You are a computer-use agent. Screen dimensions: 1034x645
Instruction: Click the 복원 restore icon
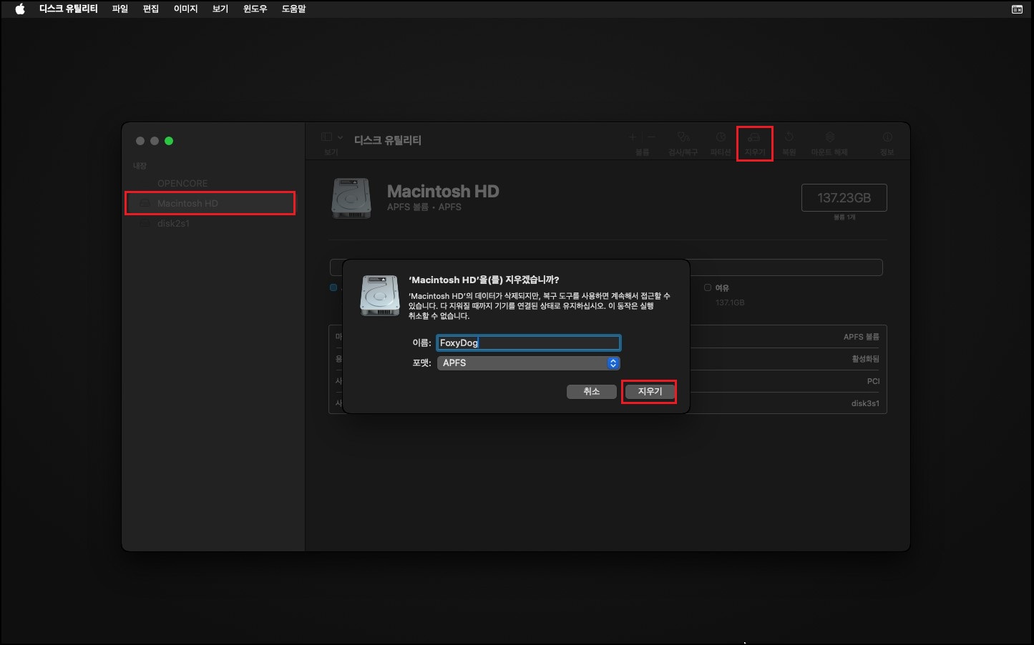[x=789, y=137]
